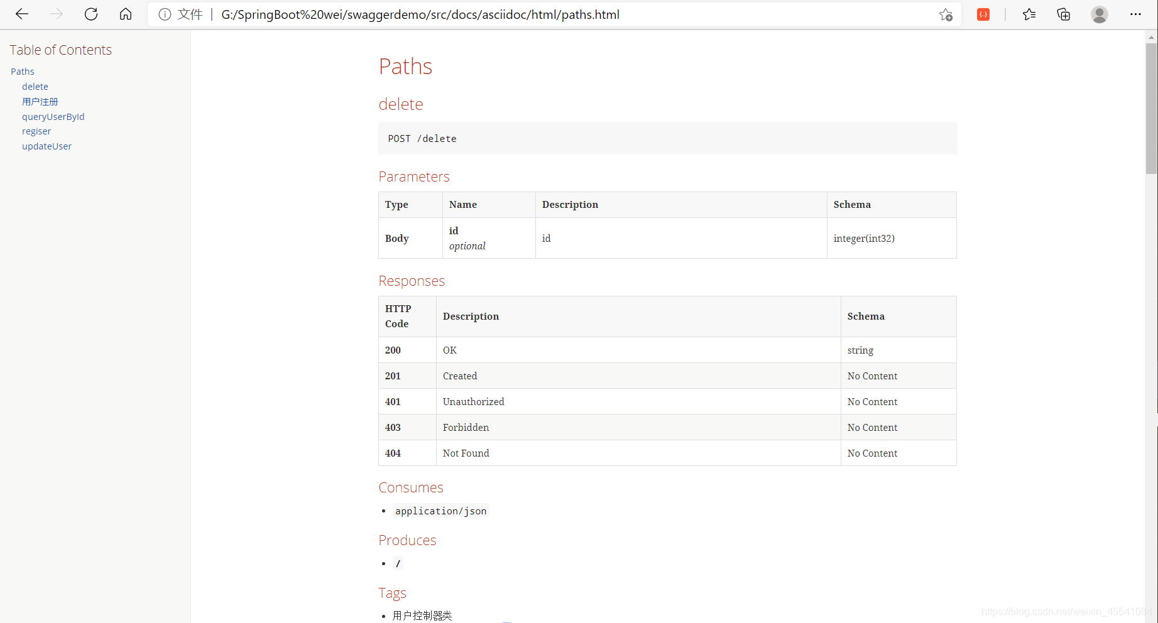Screen dimensions: 1158x623
Task: Click the Body type cell in Parameters
Action: [x=410, y=238]
